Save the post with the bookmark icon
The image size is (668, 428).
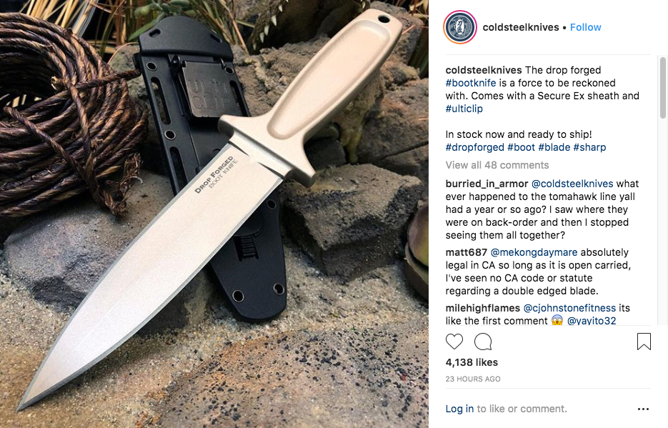pos(644,342)
